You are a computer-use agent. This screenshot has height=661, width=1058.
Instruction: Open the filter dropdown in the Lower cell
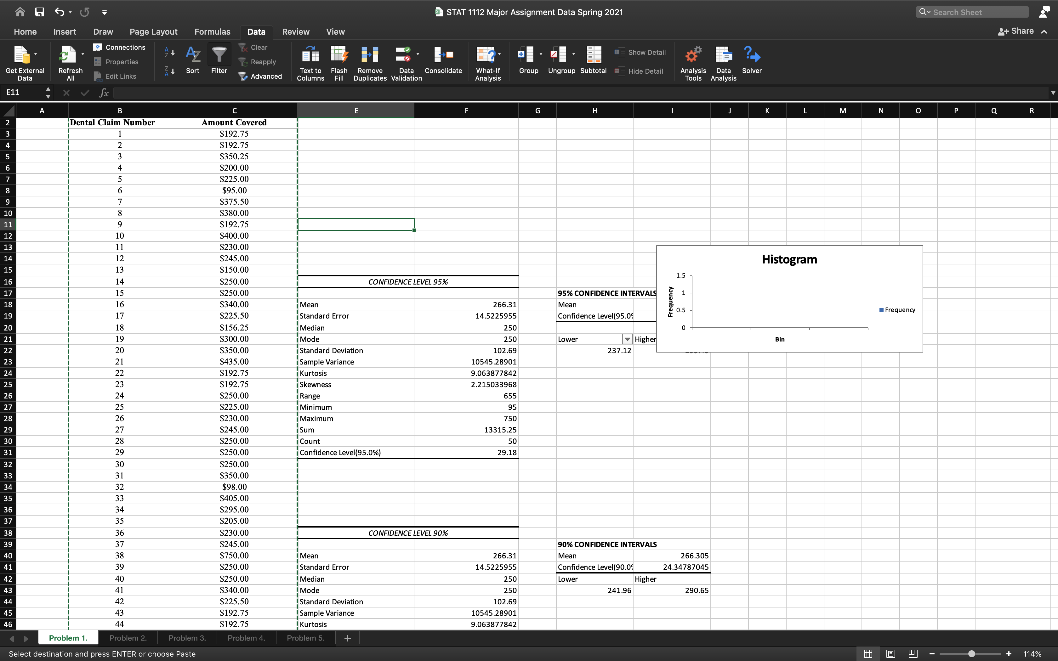coord(627,339)
